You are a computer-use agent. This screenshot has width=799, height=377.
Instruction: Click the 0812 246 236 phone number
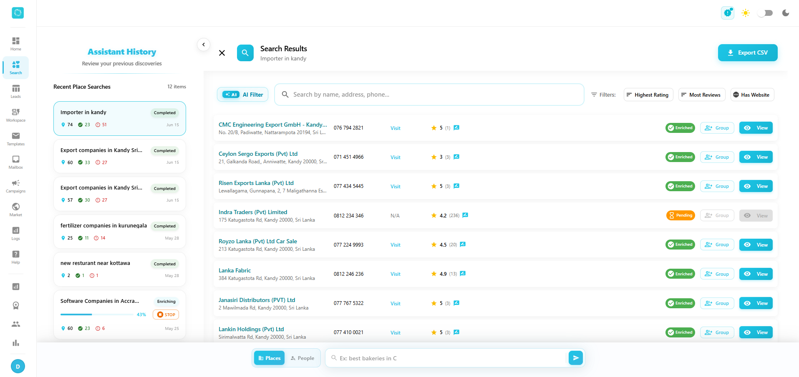(348, 274)
